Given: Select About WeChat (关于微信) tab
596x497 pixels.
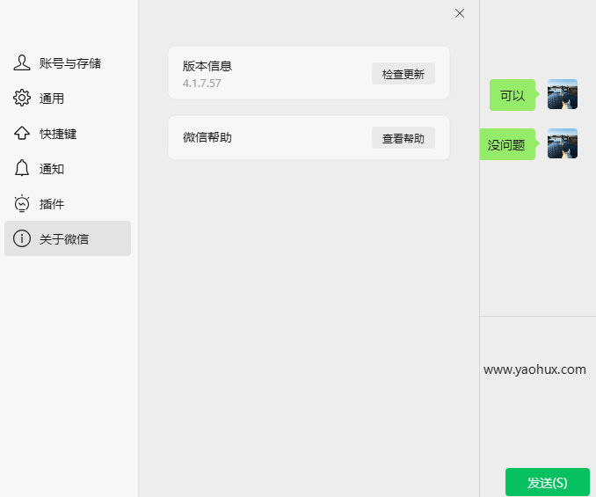Looking at the screenshot, I should (68, 238).
